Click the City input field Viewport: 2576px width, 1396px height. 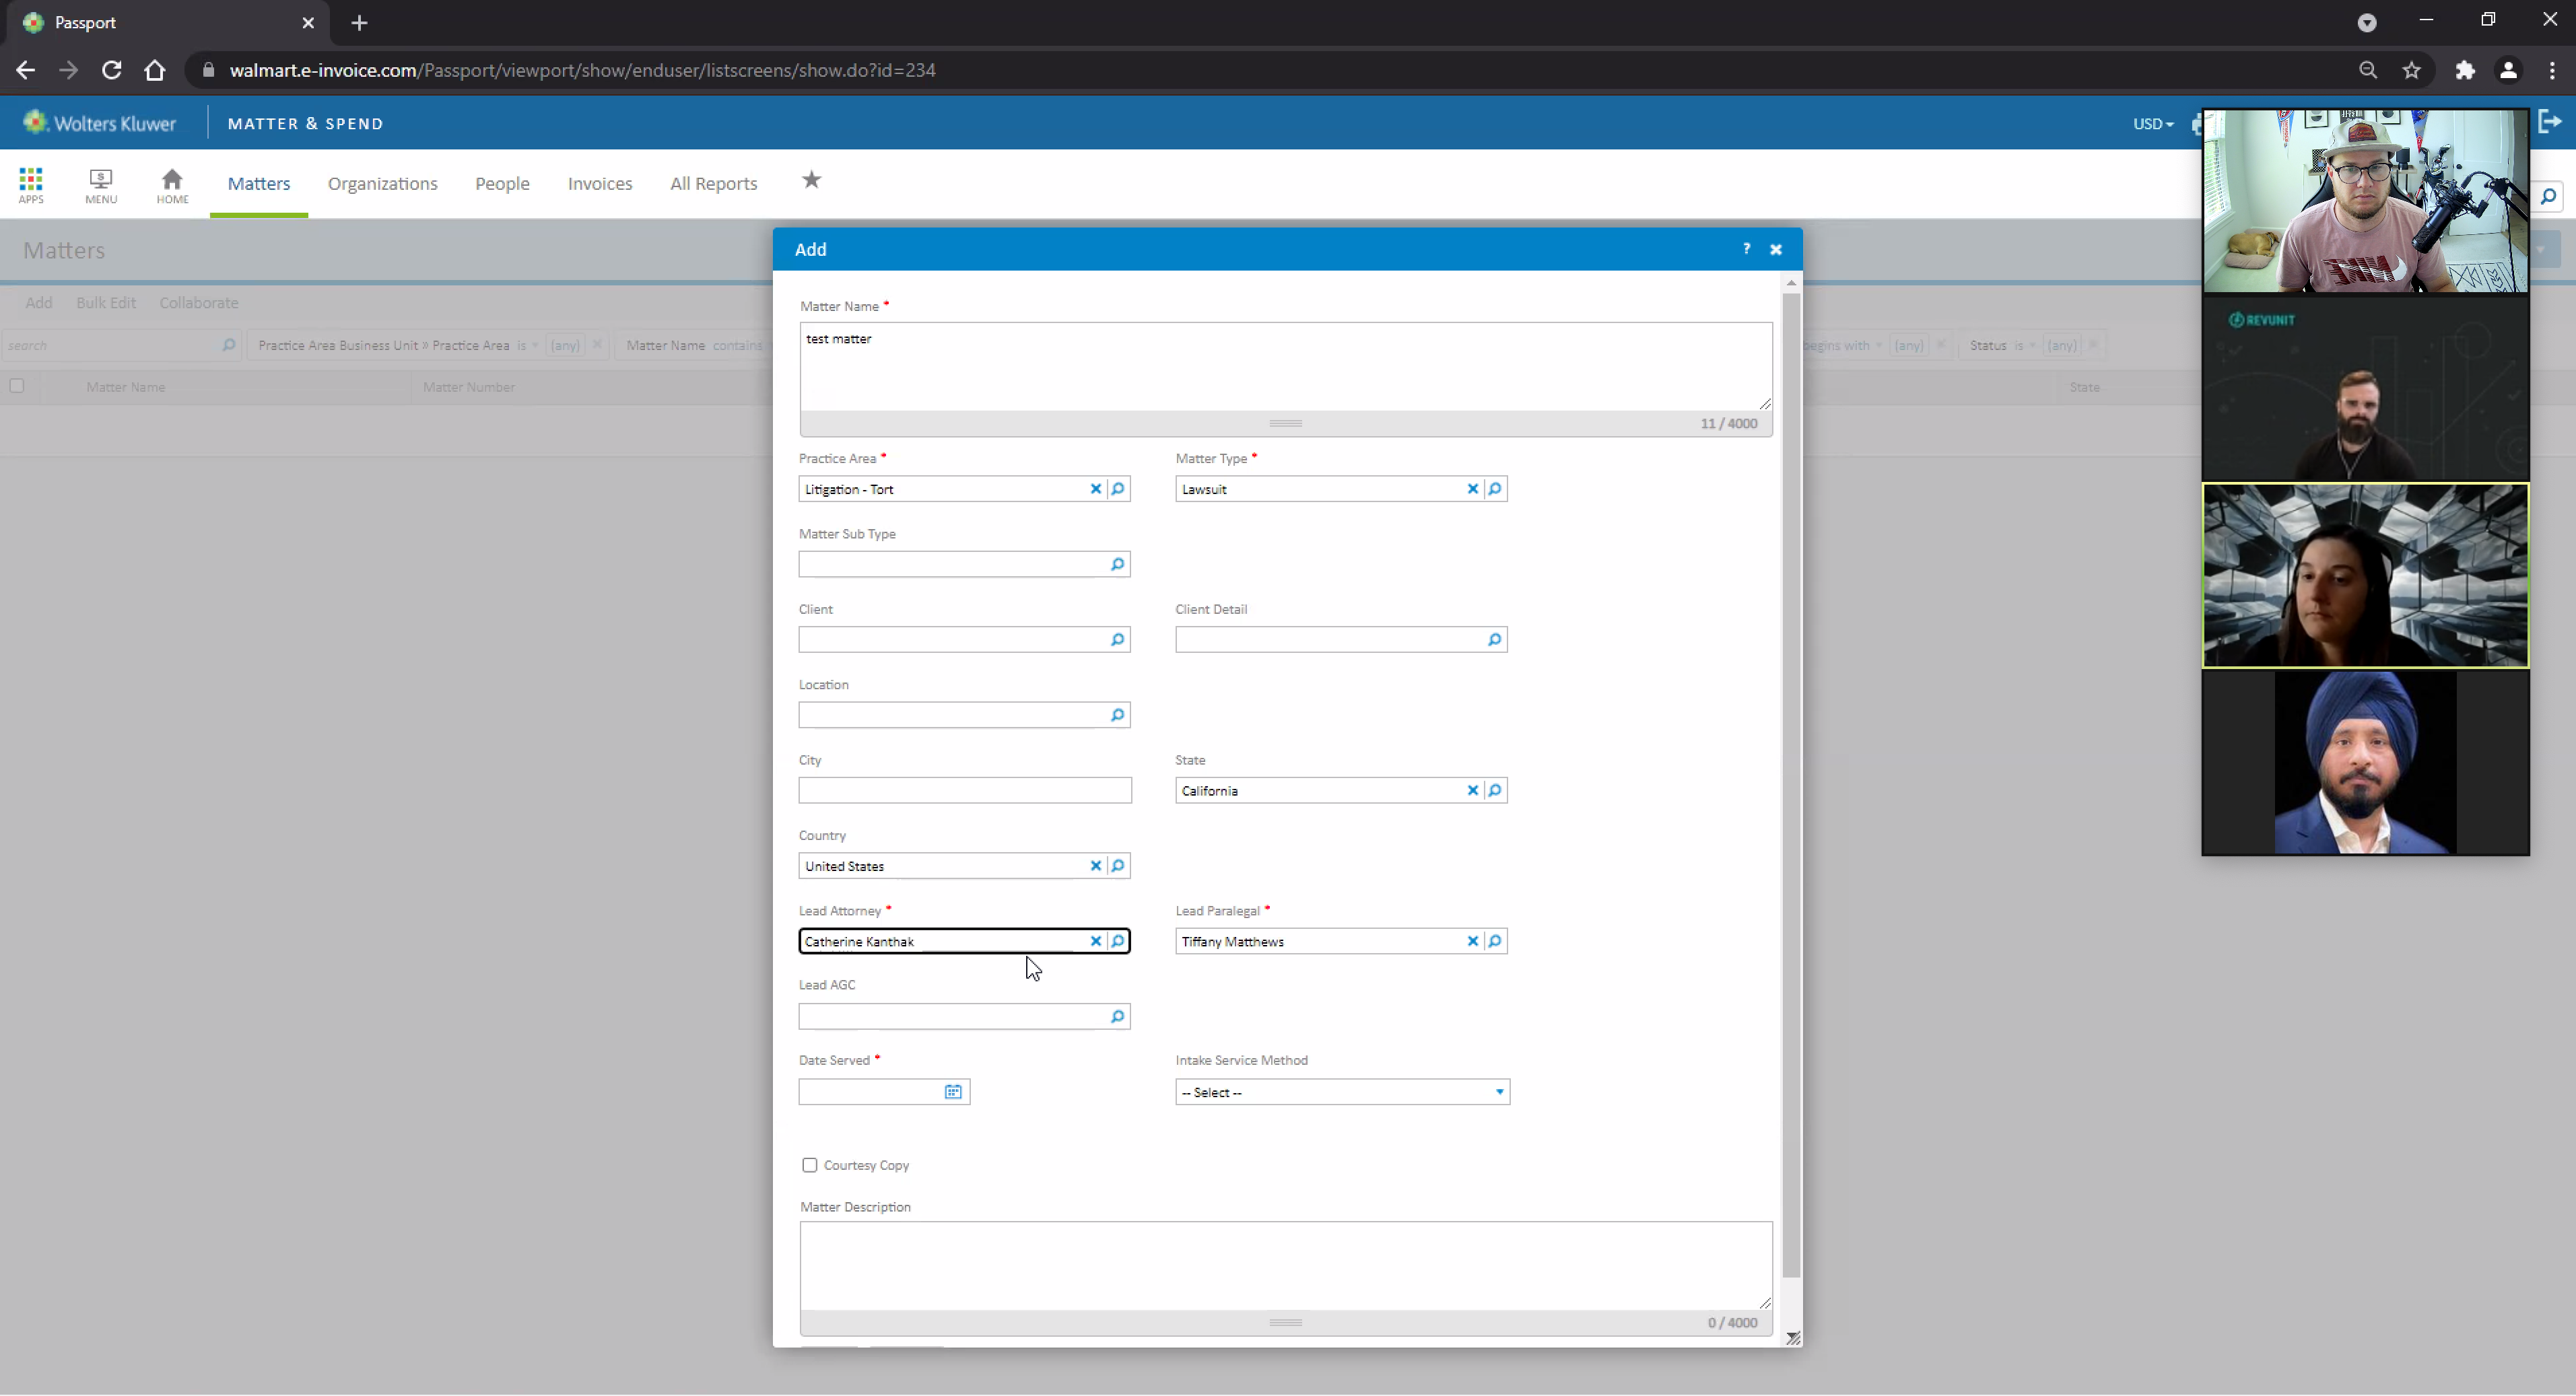click(964, 790)
